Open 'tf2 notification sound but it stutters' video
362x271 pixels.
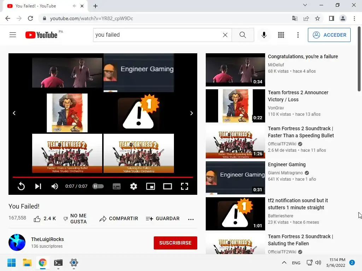click(298, 204)
